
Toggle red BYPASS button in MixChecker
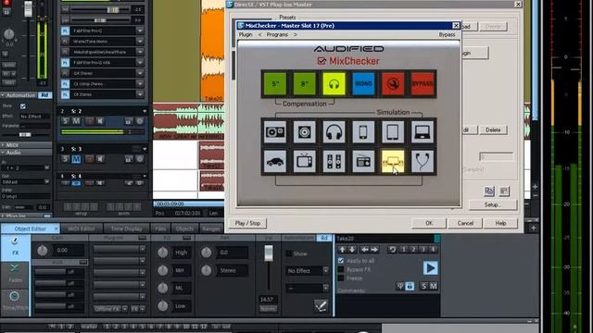click(423, 84)
